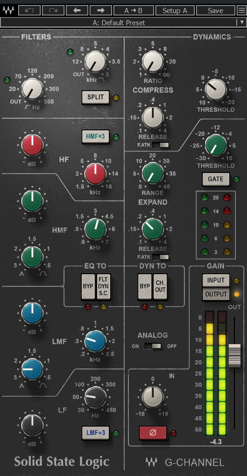Click the input IN trim knob
The image size is (247, 476).
153,397
